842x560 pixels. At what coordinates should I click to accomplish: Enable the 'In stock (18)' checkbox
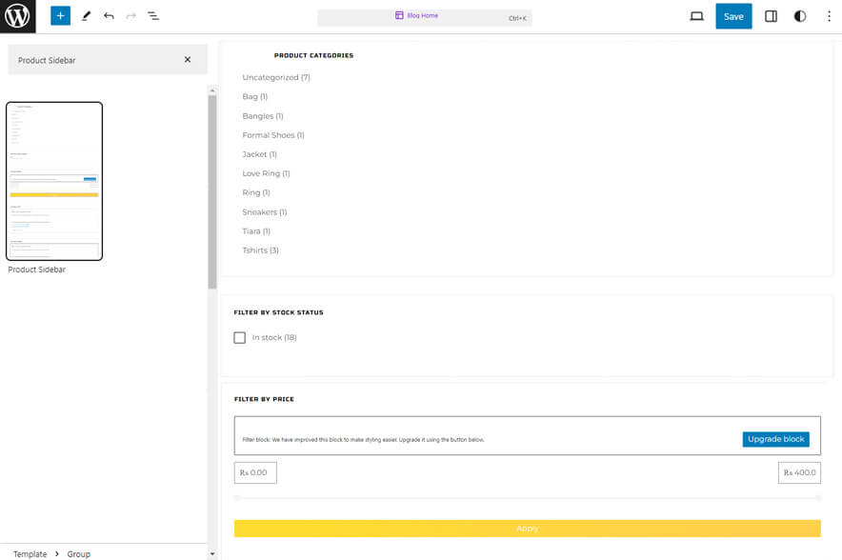click(239, 337)
